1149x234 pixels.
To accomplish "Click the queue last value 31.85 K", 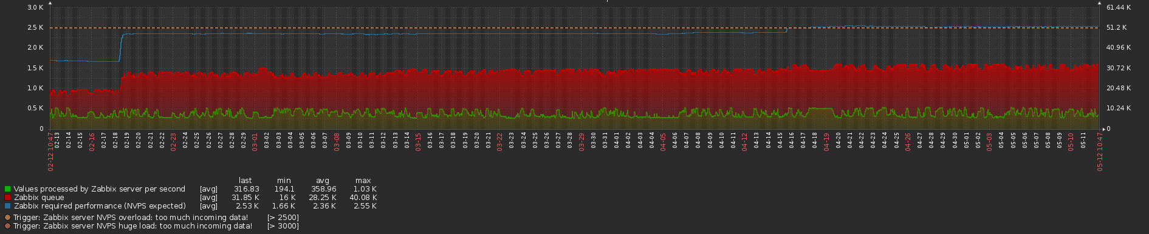I will click(x=245, y=198).
